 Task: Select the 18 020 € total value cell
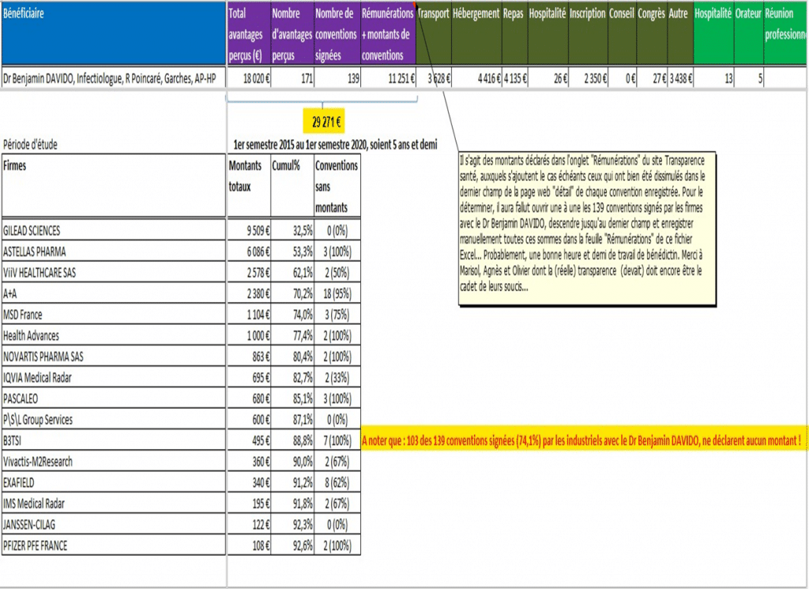point(249,78)
